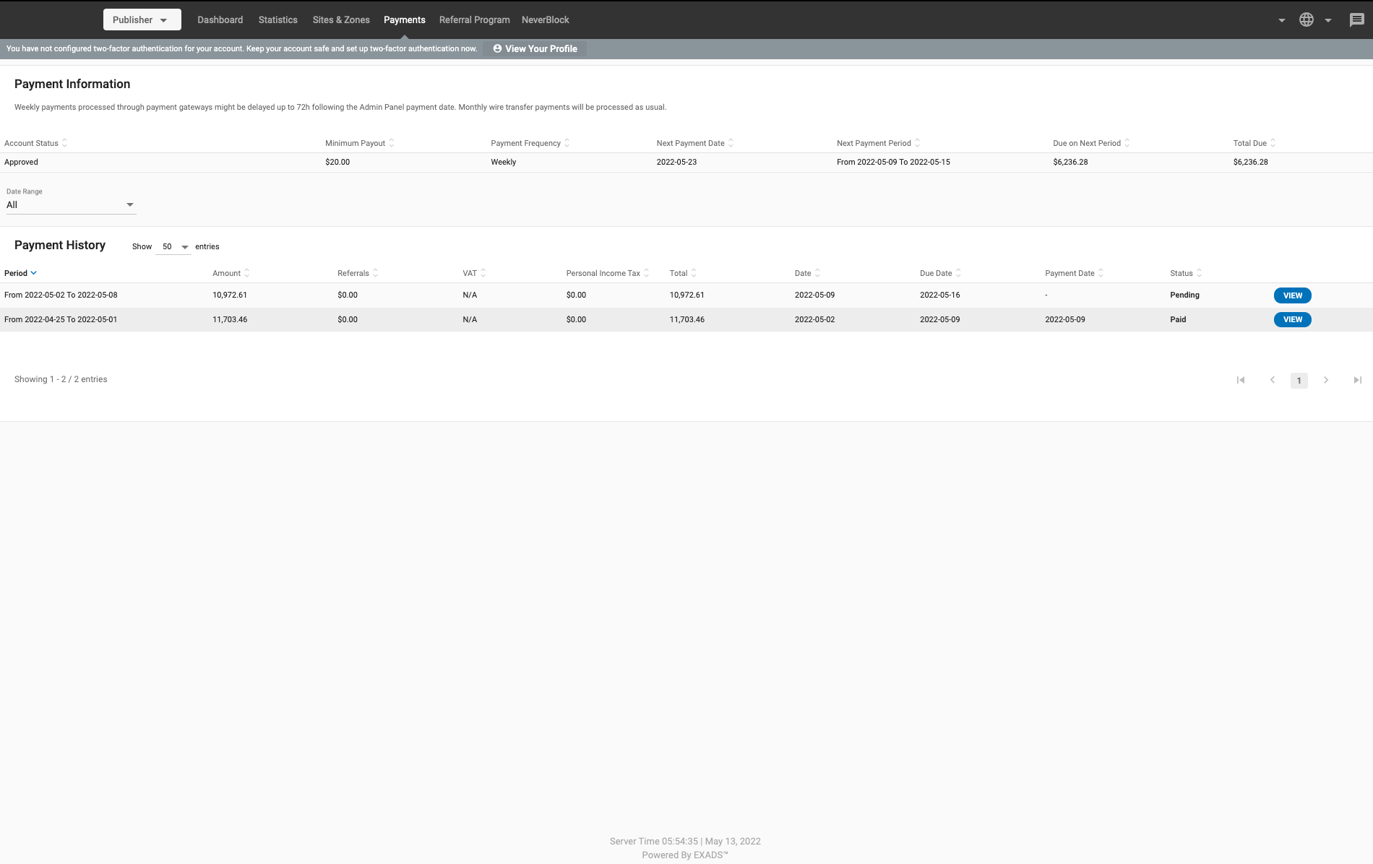Click the previous page arrow icon

(x=1272, y=379)
